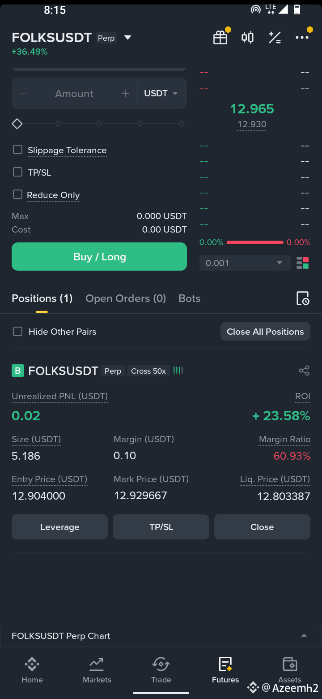
Task: Share the FOLKSUSDT position
Action: pos(304,371)
